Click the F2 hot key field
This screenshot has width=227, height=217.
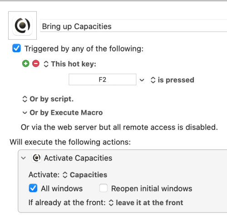(x=103, y=79)
